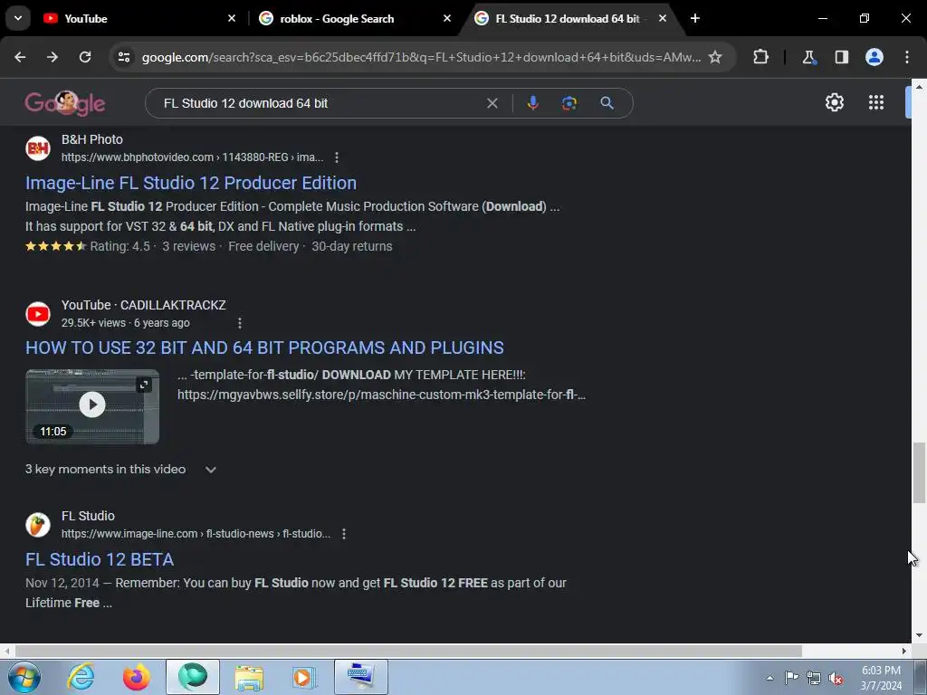
Task: Switch to the YouTube tab
Action: (139, 18)
